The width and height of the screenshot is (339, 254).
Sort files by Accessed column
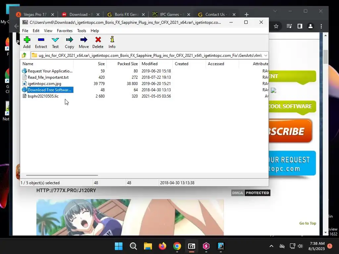click(x=222, y=64)
